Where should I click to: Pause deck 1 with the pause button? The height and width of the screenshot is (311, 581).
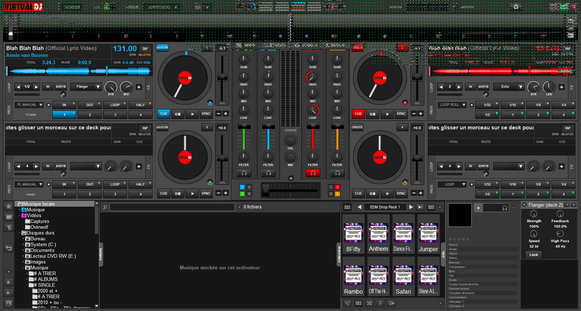tap(178, 114)
